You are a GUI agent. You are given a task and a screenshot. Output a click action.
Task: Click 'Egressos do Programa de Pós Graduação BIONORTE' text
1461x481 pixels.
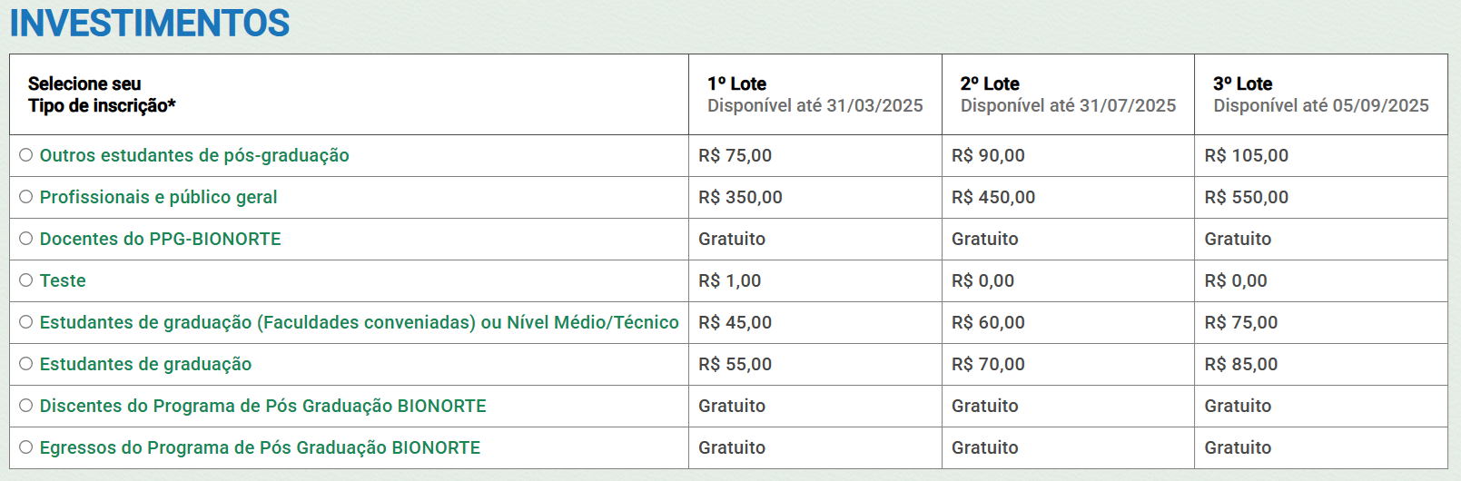click(x=260, y=447)
